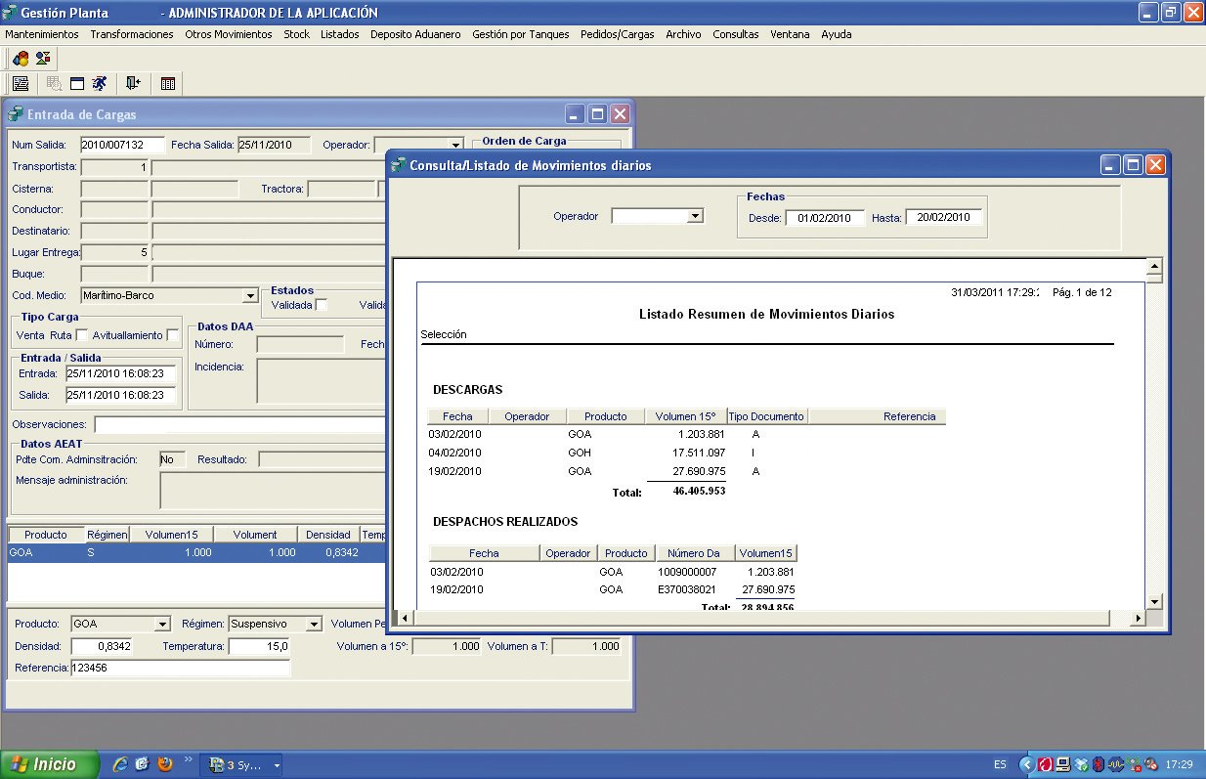This screenshot has height=779, width=1206.
Task: Open the Deposito Aduanero menu
Action: pos(414,34)
